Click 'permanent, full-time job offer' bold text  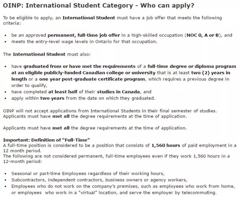(84, 35)
